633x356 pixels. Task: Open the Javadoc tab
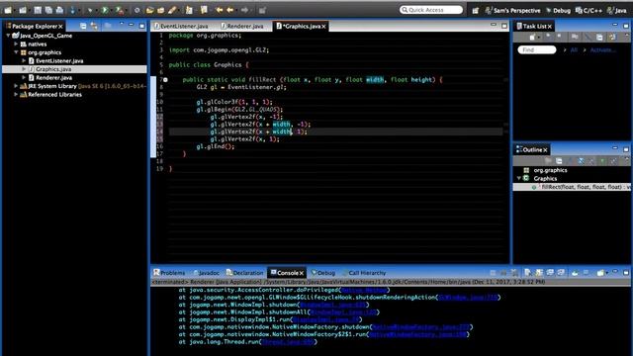[206, 273]
